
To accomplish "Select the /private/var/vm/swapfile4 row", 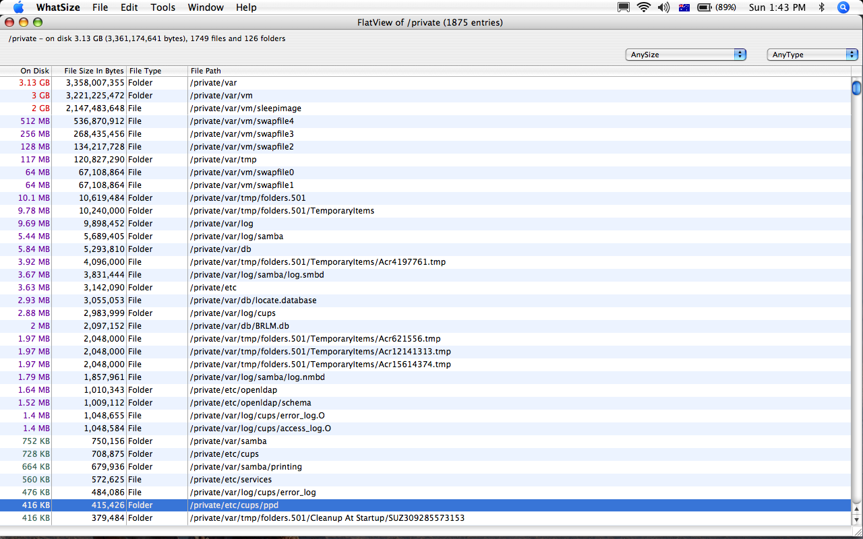I will coord(425,121).
